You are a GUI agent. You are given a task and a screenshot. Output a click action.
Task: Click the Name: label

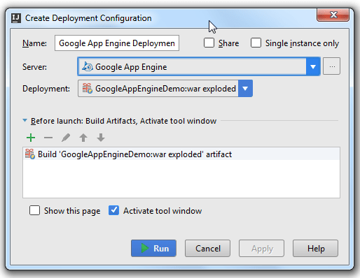(34, 43)
